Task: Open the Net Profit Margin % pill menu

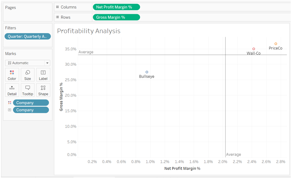Action: click(116, 7)
